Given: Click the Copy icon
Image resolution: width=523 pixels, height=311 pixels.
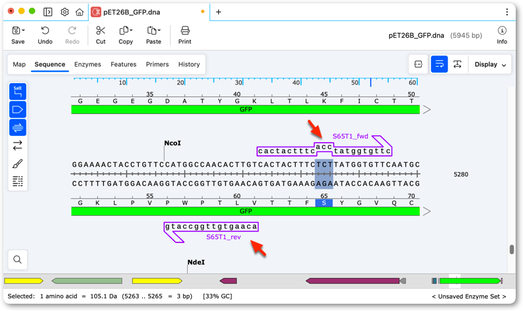Looking at the screenshot, I should tap(124, 30).
